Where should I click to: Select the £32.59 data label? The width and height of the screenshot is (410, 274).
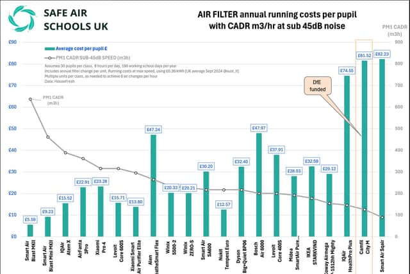click(312, 161)
